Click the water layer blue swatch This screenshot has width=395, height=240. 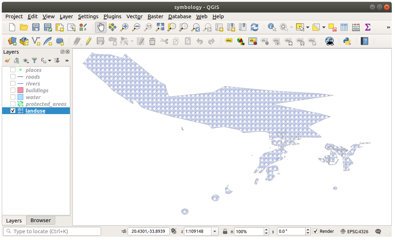pos(20,97)
